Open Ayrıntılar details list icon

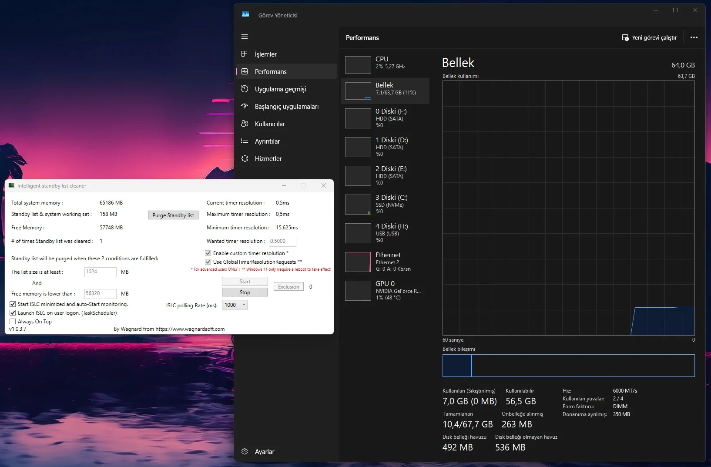pos(245,141)
